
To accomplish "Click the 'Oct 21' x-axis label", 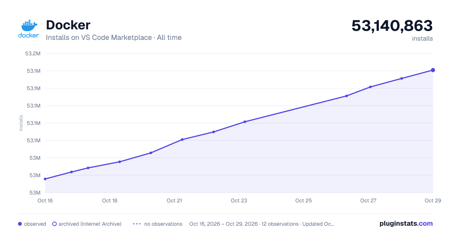I will pyautogui.click(x=174, y=201).
